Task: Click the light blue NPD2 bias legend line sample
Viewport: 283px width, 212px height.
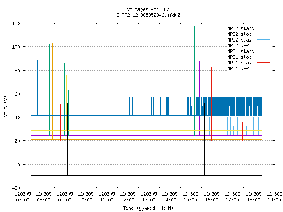Action: tap(264, 39)
